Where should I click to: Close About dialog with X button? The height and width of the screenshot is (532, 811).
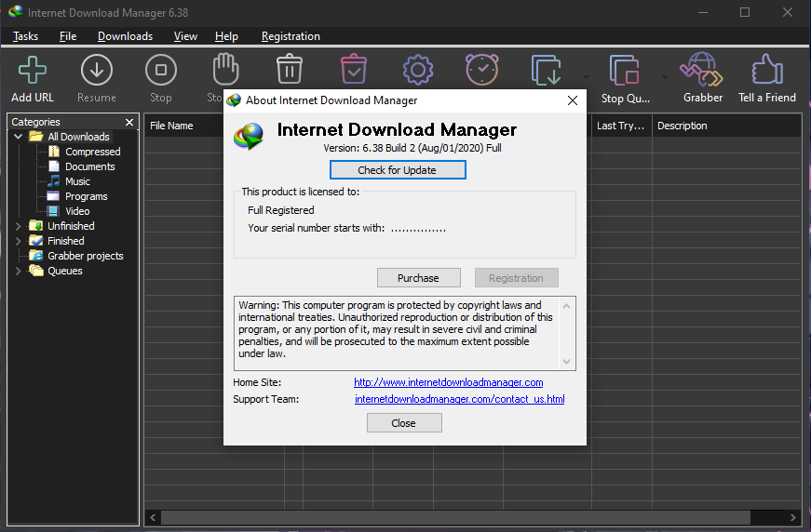pos(572,100)
